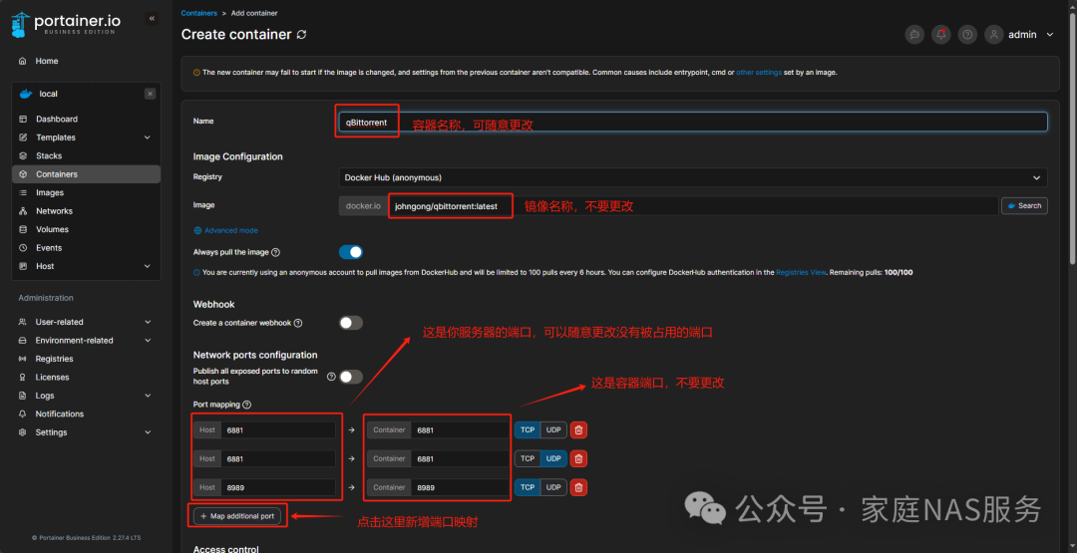Click the Search button for image

(1024, 206)
